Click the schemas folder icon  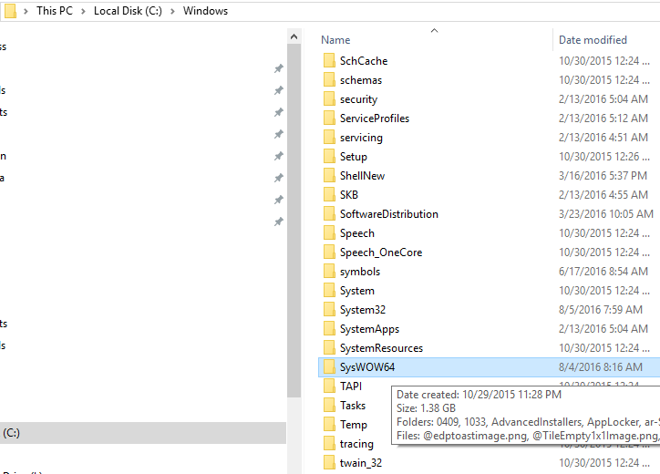point(330,79)
